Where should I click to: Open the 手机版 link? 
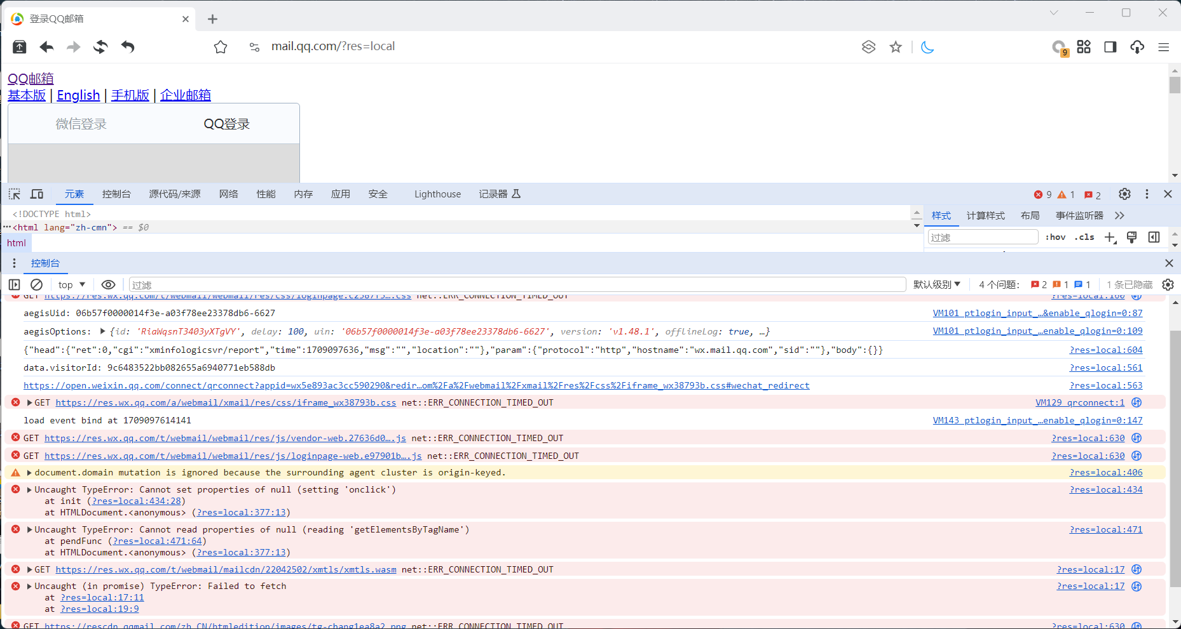click(x=130, y=95)
